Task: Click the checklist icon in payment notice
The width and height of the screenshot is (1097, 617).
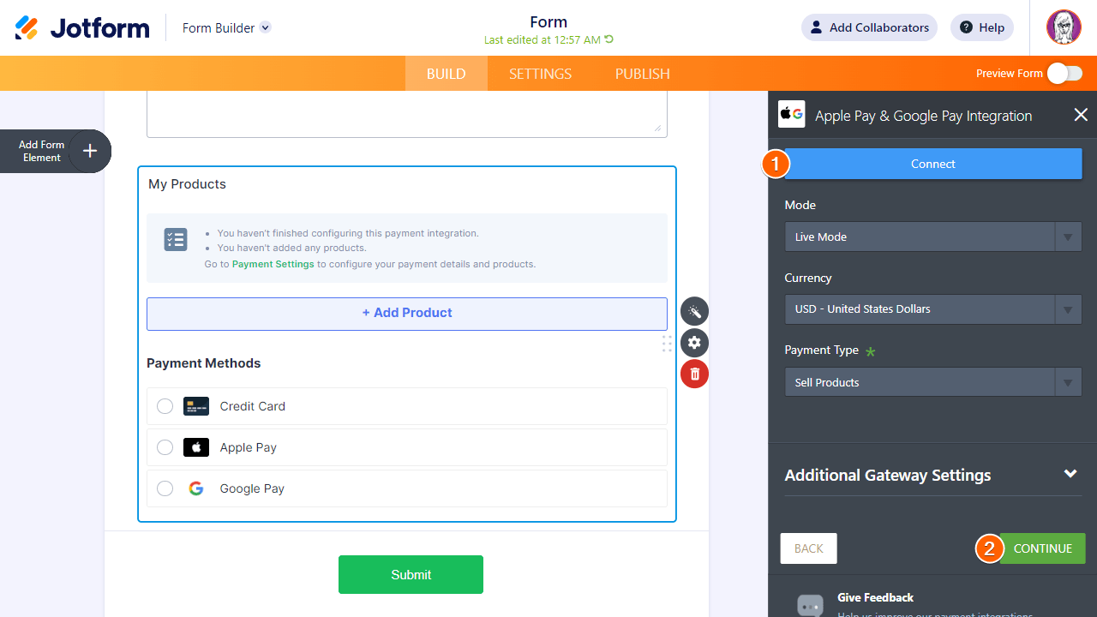Action: point(176,240)
